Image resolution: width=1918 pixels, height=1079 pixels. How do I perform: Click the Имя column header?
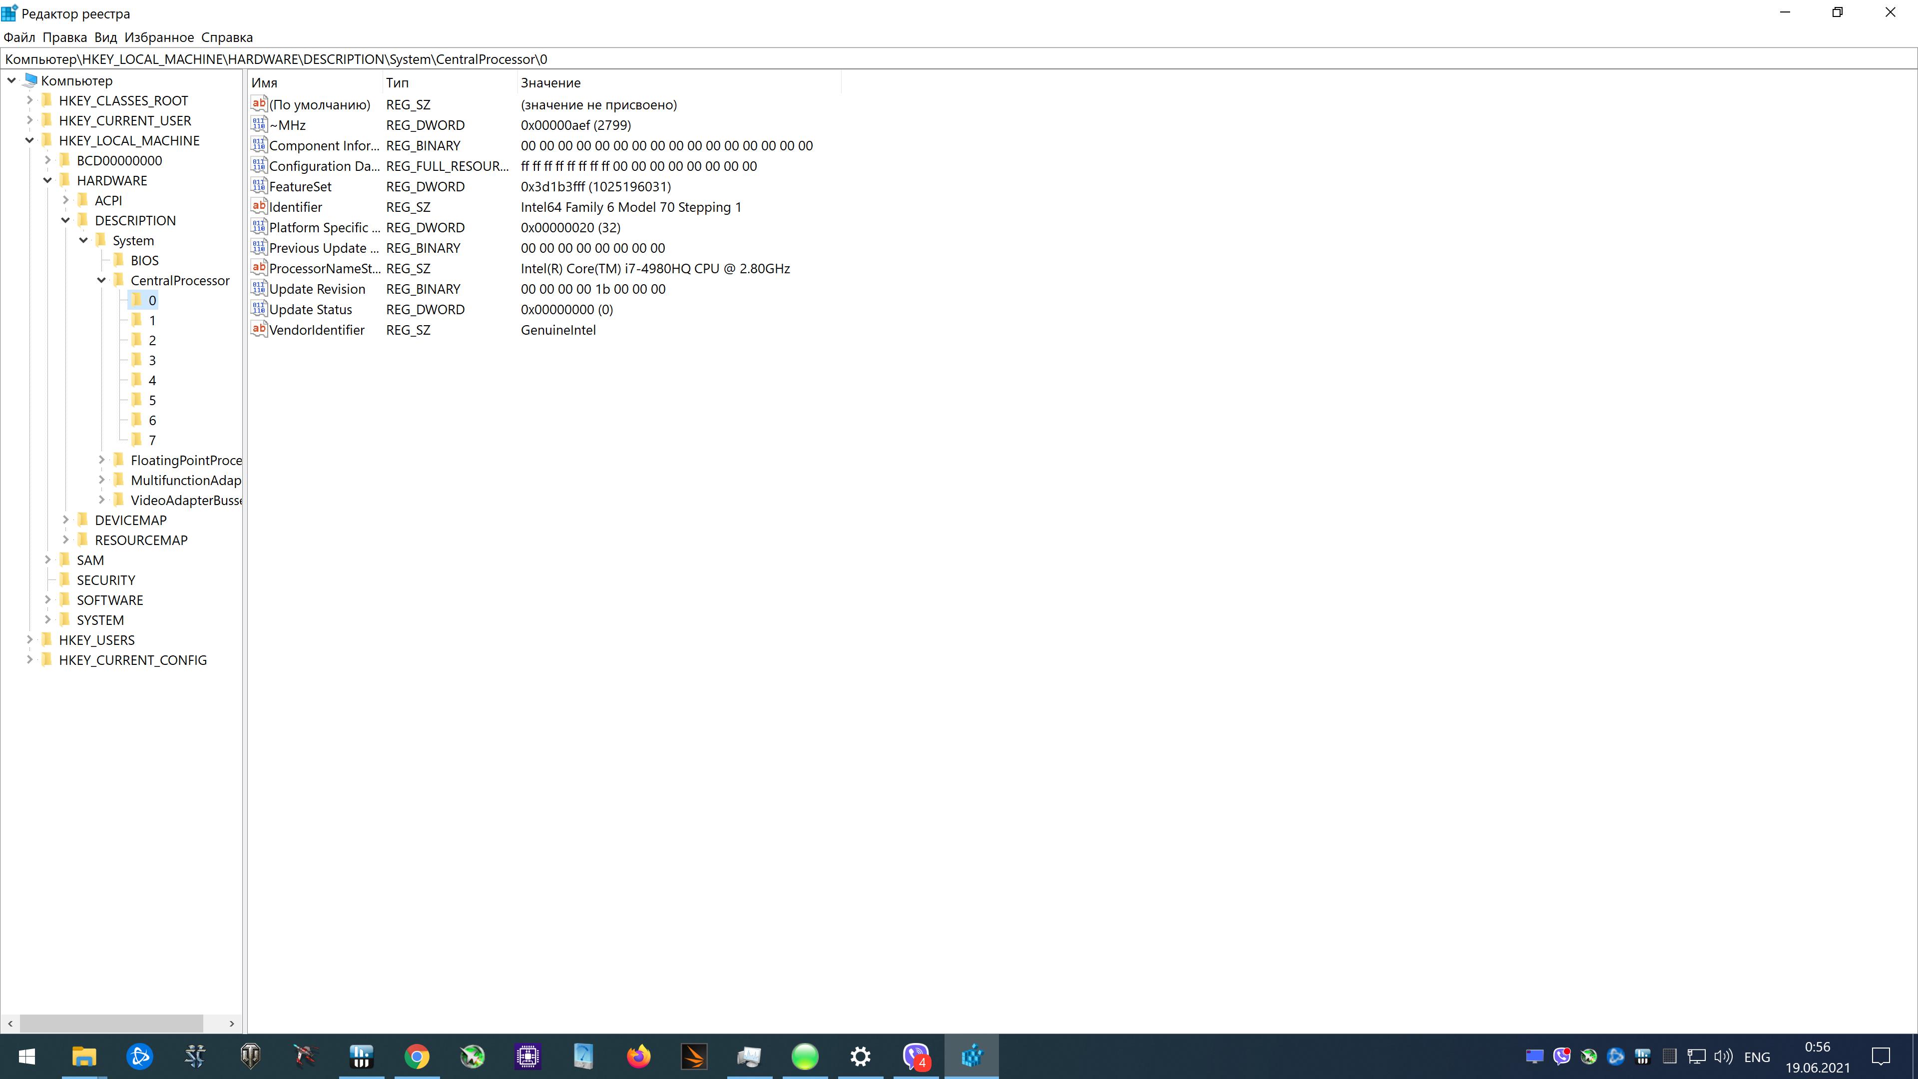pos(264,82)
